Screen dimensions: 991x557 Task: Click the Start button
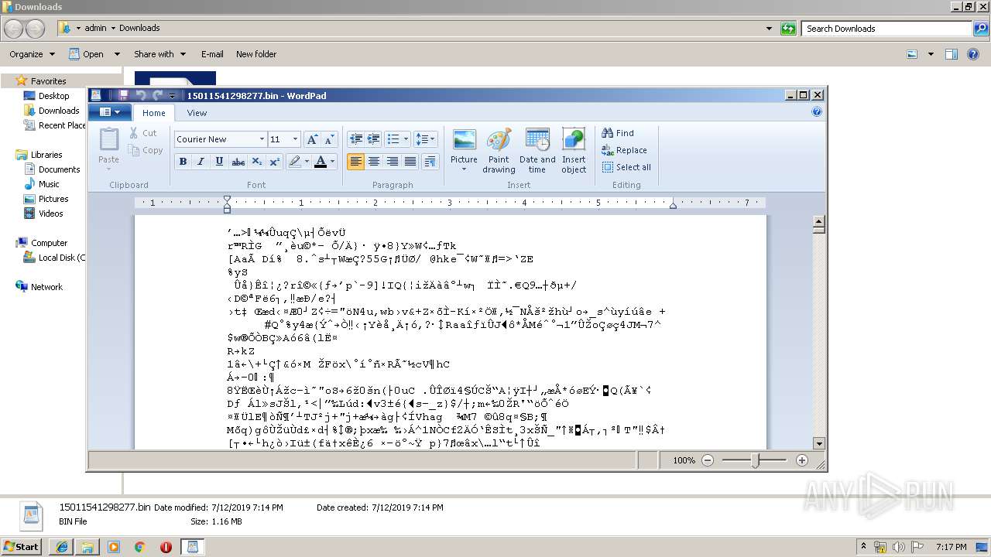click(22, 547)
